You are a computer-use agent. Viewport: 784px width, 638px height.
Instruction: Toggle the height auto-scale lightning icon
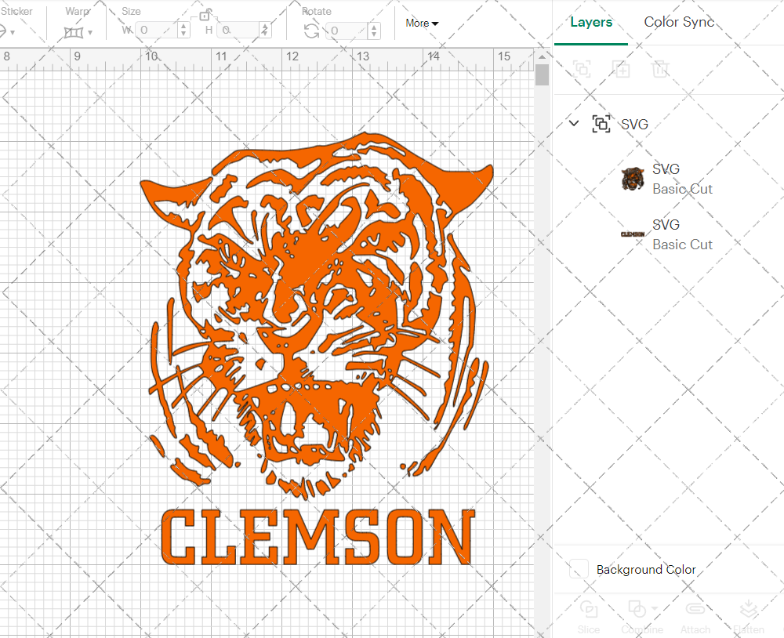266,30
